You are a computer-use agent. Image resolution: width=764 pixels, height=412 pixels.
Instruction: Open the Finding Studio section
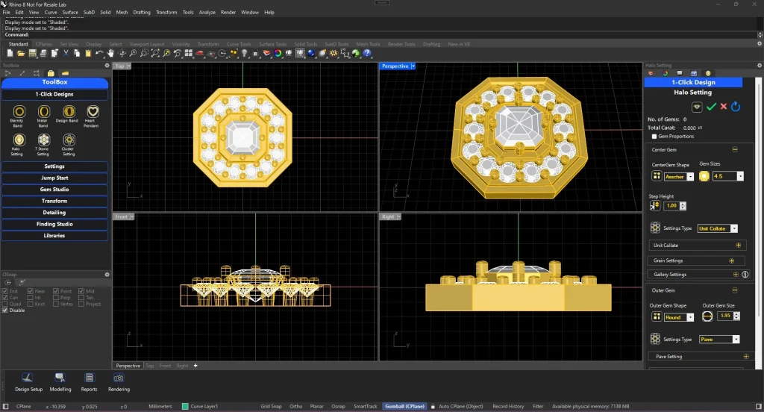pyautogui.click(x=54, y=224)
